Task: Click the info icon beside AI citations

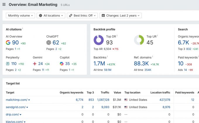Action: click(x=23, y=29)
